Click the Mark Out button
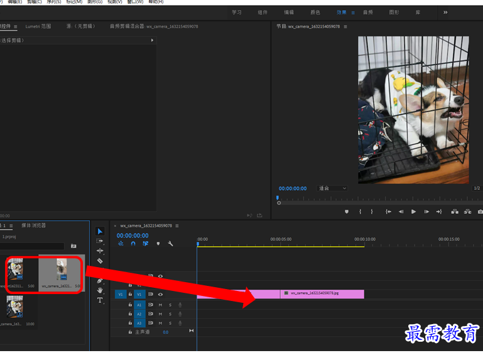The width and height of the screenshot is (483, 353). pos(372,211)
